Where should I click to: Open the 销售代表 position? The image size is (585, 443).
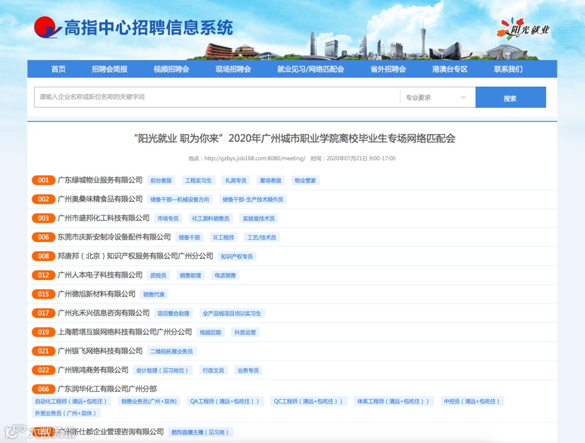tap(154, 295)
